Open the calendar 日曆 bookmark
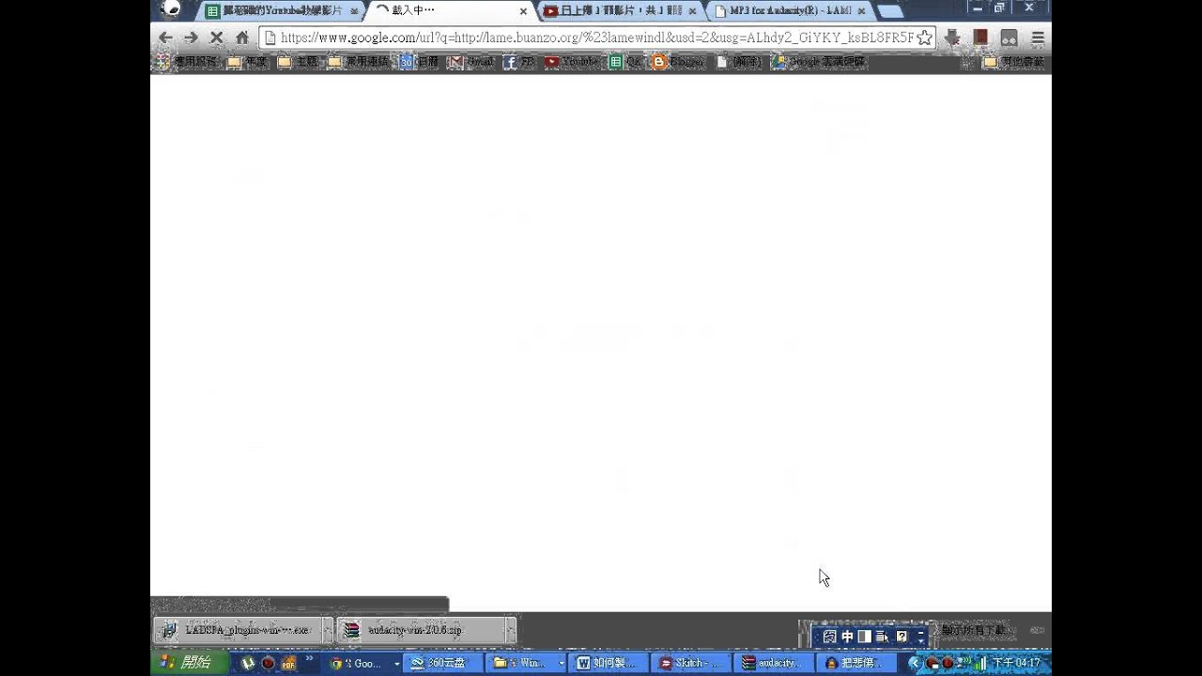The height and width of the screenshot is (676, 1202). 419,62
